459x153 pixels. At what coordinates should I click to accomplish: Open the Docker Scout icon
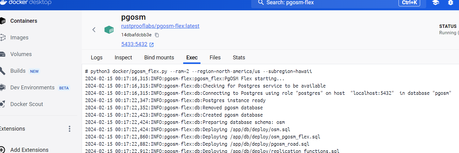(2, 104)
